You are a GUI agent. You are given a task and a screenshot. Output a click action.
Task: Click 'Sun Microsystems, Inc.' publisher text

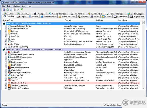[x=104, y=85]
